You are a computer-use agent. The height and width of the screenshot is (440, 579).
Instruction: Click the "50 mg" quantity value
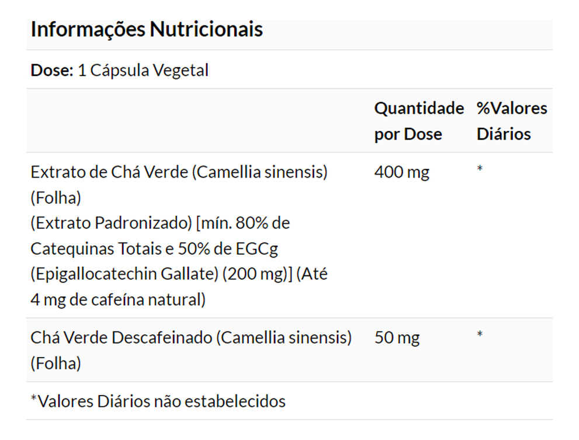397,338
